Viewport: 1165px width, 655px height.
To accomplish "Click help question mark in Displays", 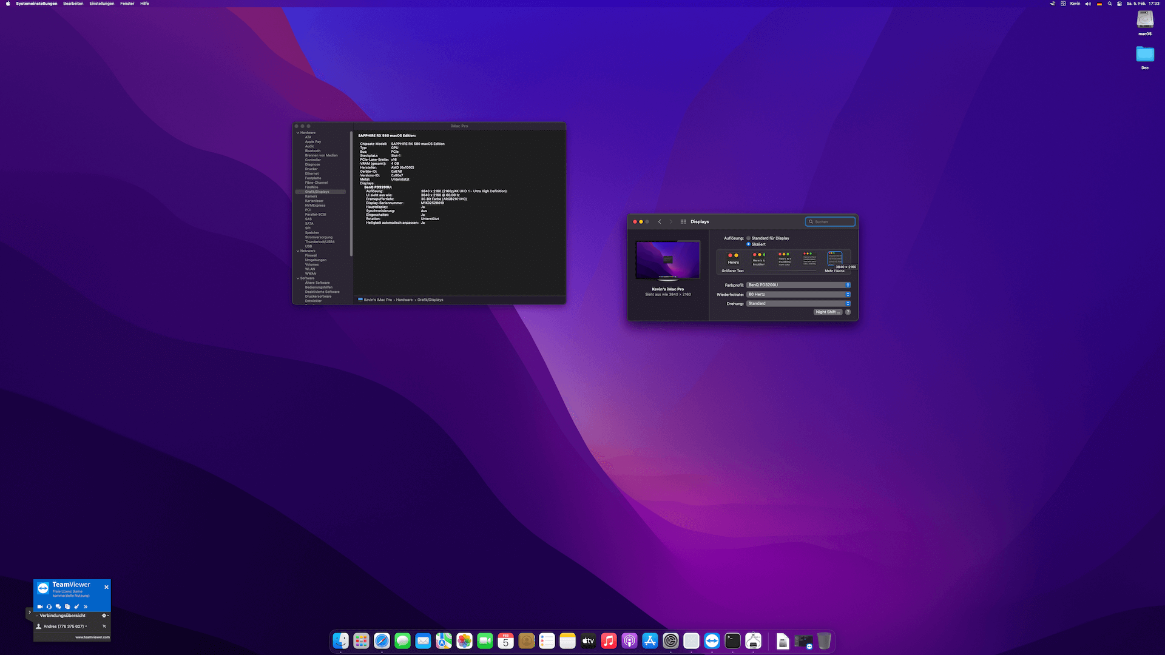I will [848, 312].
